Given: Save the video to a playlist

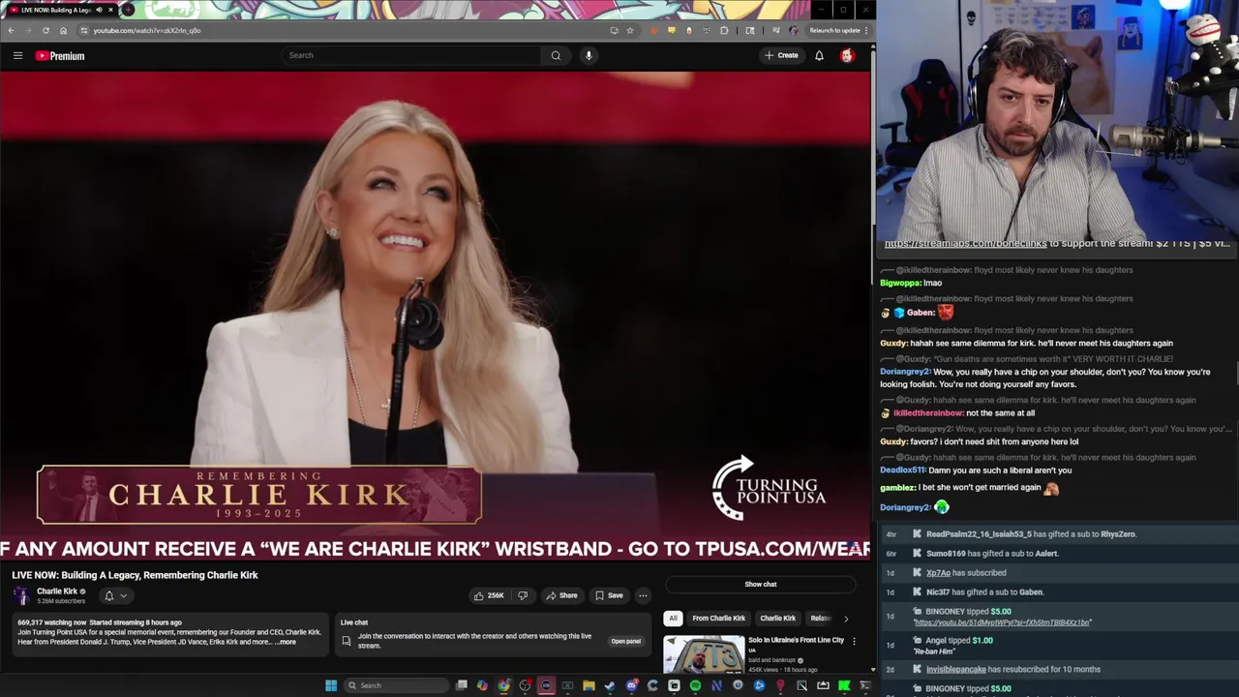Looking at the screenshot, I should pos(609,595).
